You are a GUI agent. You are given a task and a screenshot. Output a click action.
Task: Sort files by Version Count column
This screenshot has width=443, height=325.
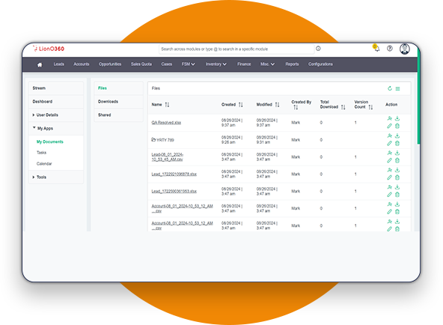[370, 107]
